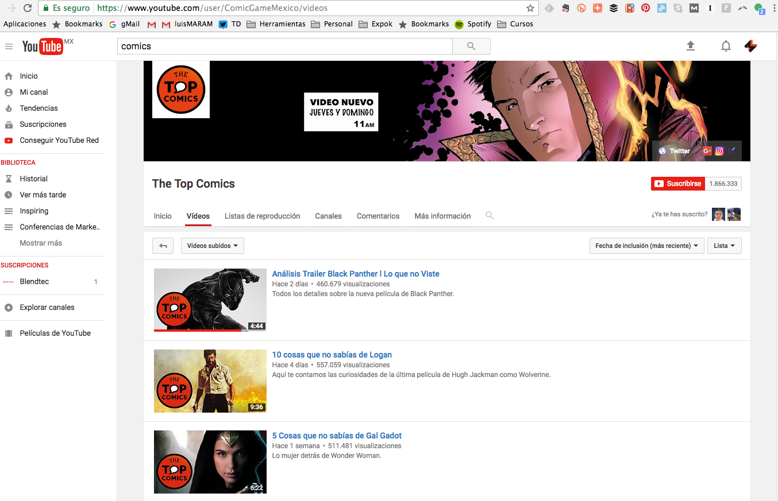Image resolution: width=778 pixels, height=501 pixels.
Task: Switch to Listas de reproducción tab
Action: (x=262, y=216)
